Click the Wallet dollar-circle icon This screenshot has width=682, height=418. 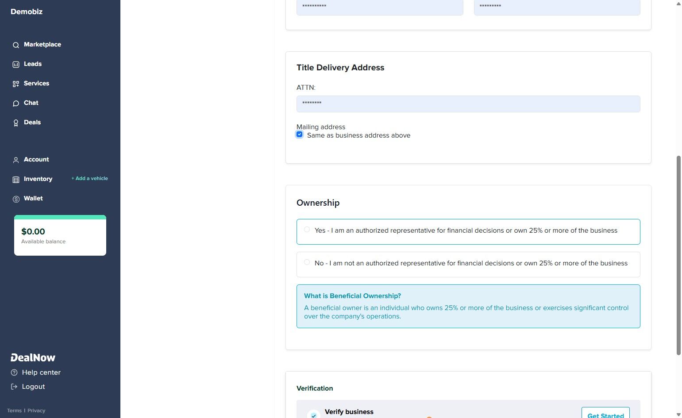click(x=15, y=199)
